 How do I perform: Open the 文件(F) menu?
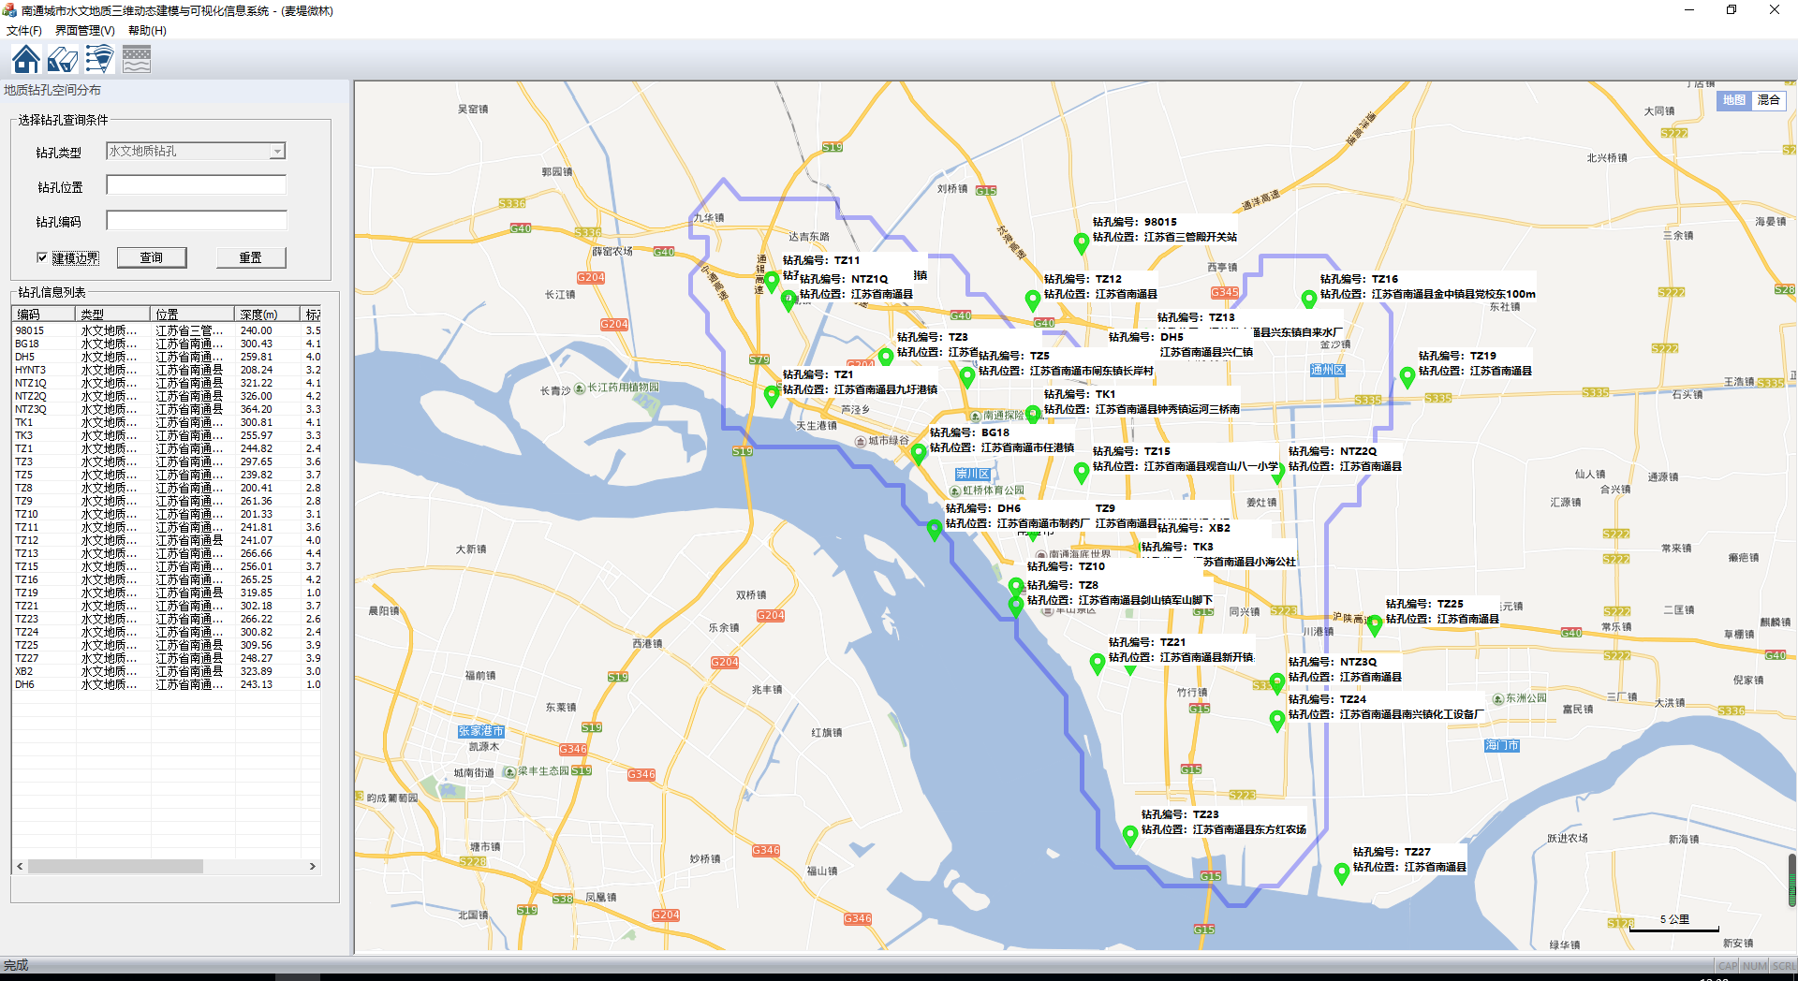24,31
